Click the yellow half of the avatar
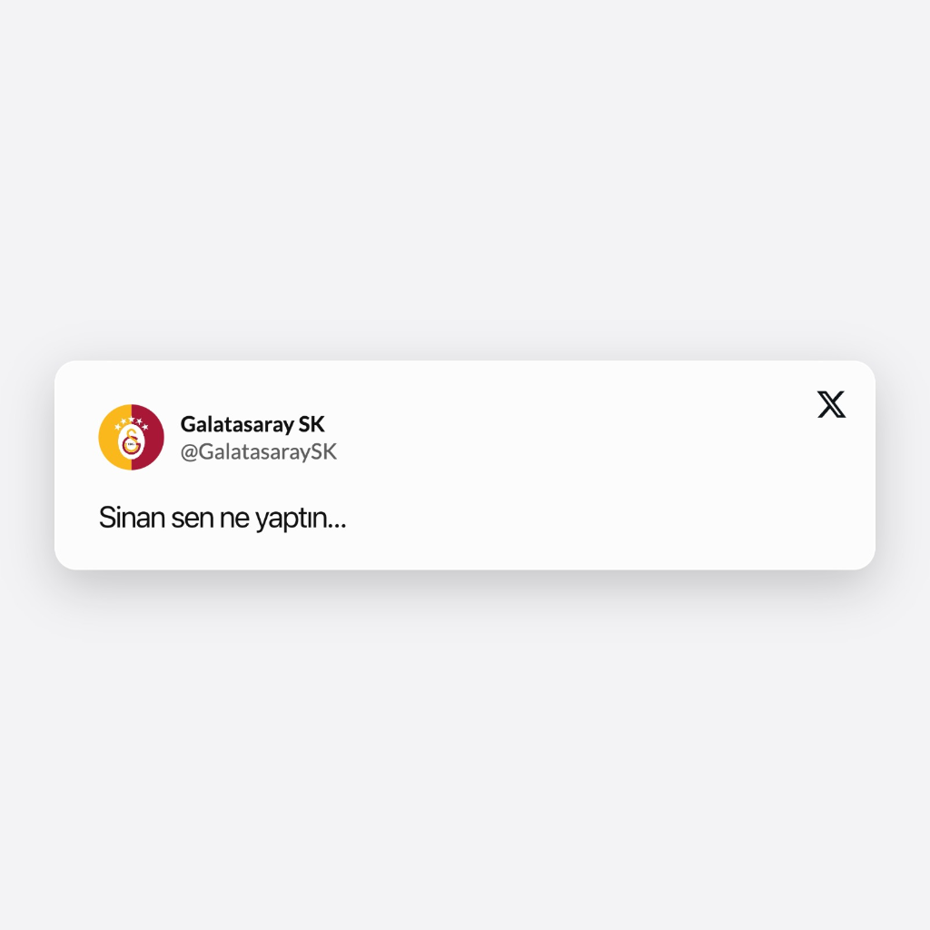 click(113, 437)
